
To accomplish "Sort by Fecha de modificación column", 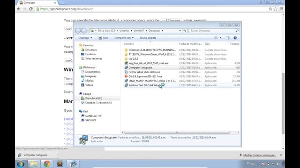I will (190, 44).
